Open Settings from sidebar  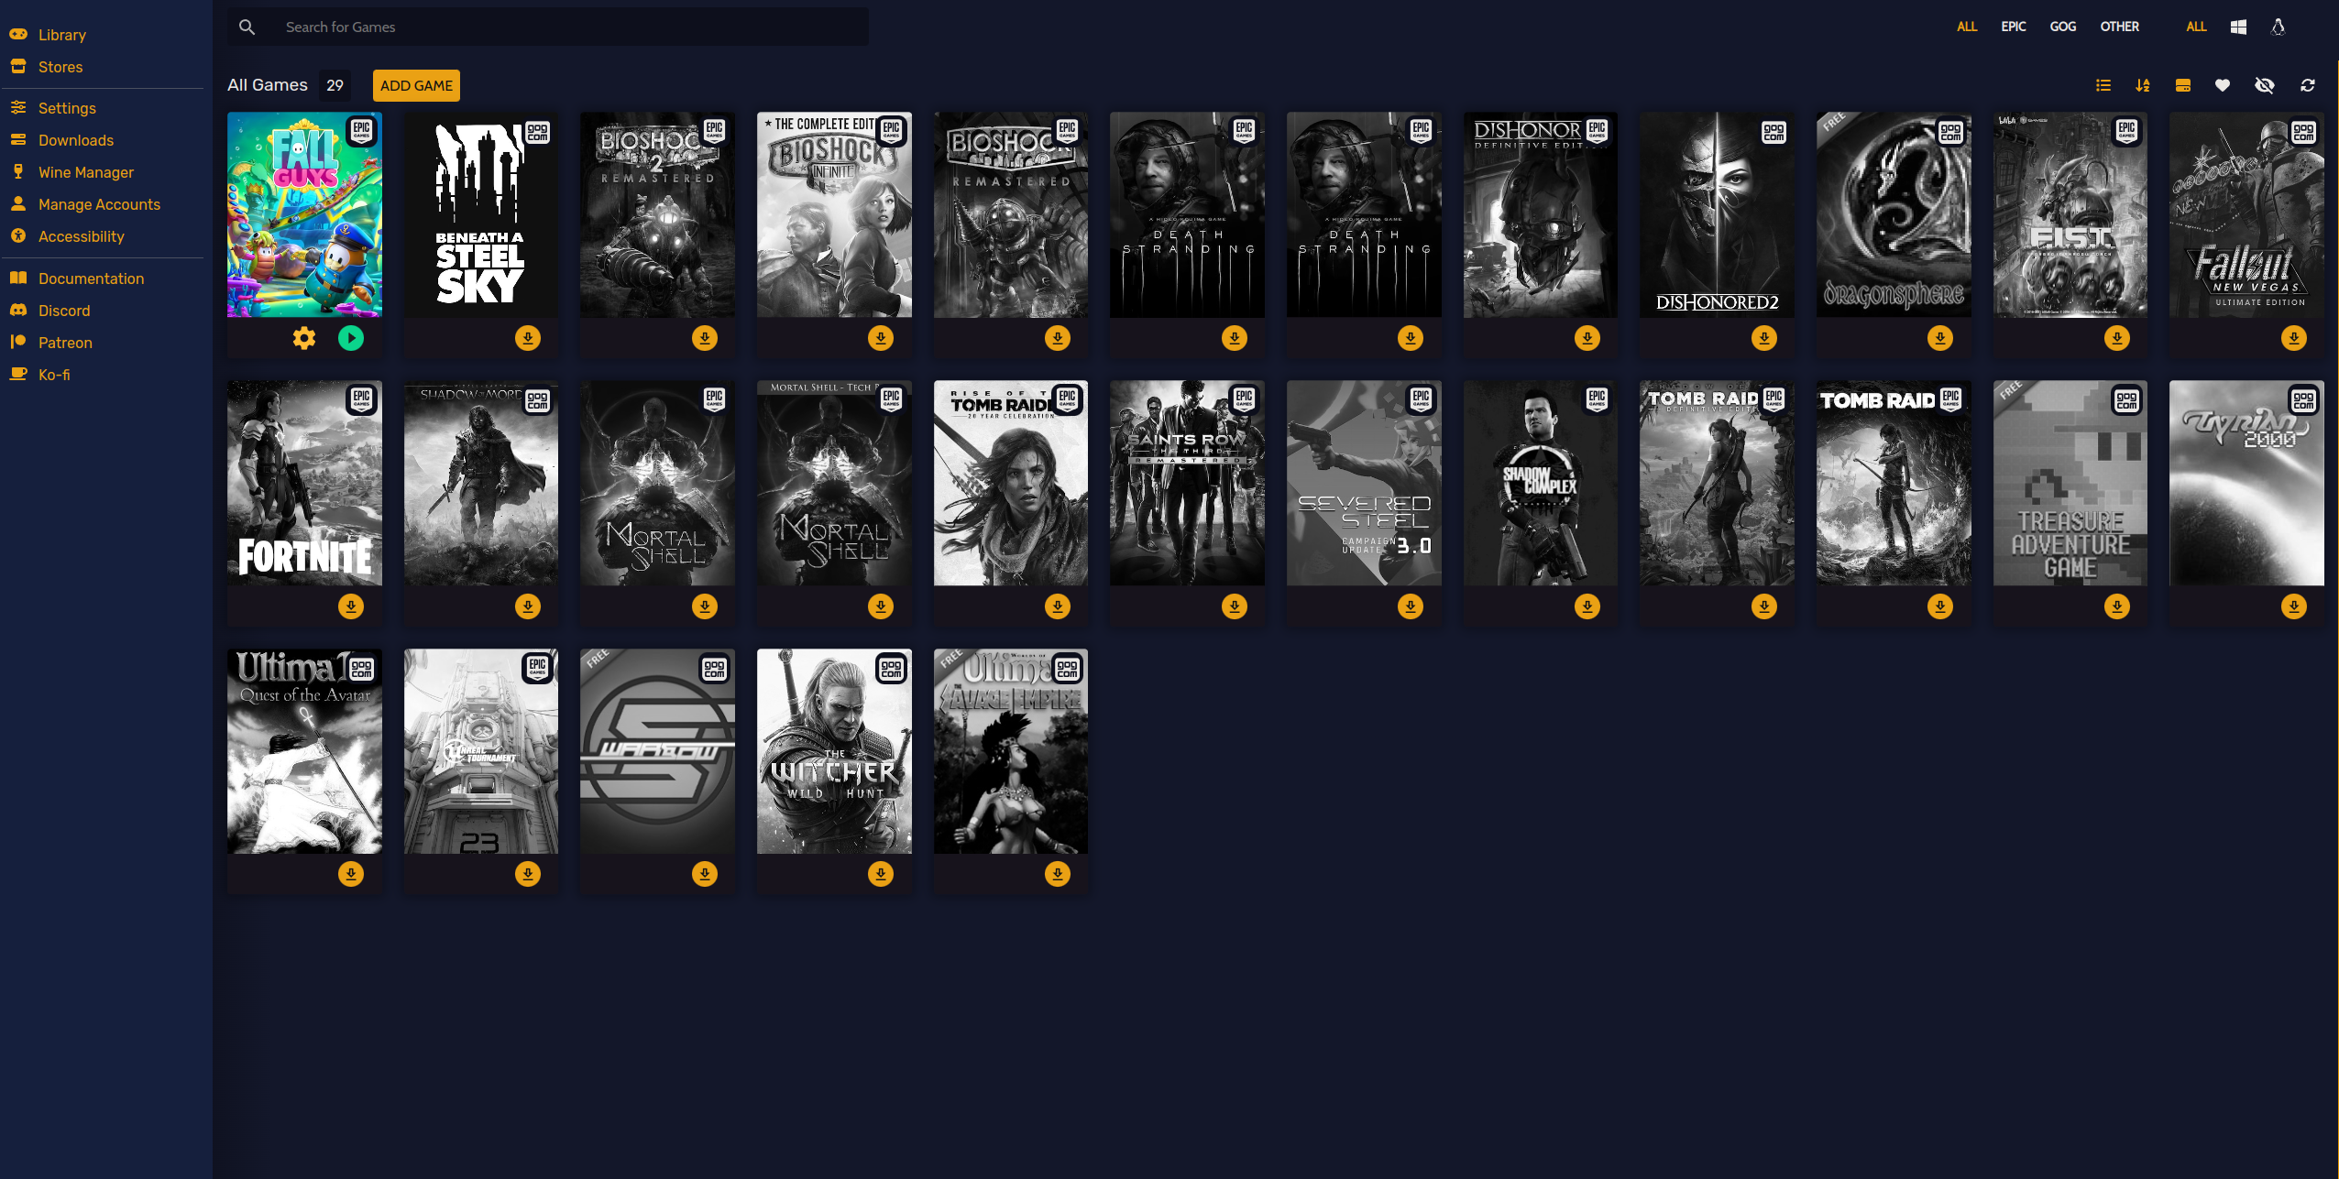click(66, 107)
